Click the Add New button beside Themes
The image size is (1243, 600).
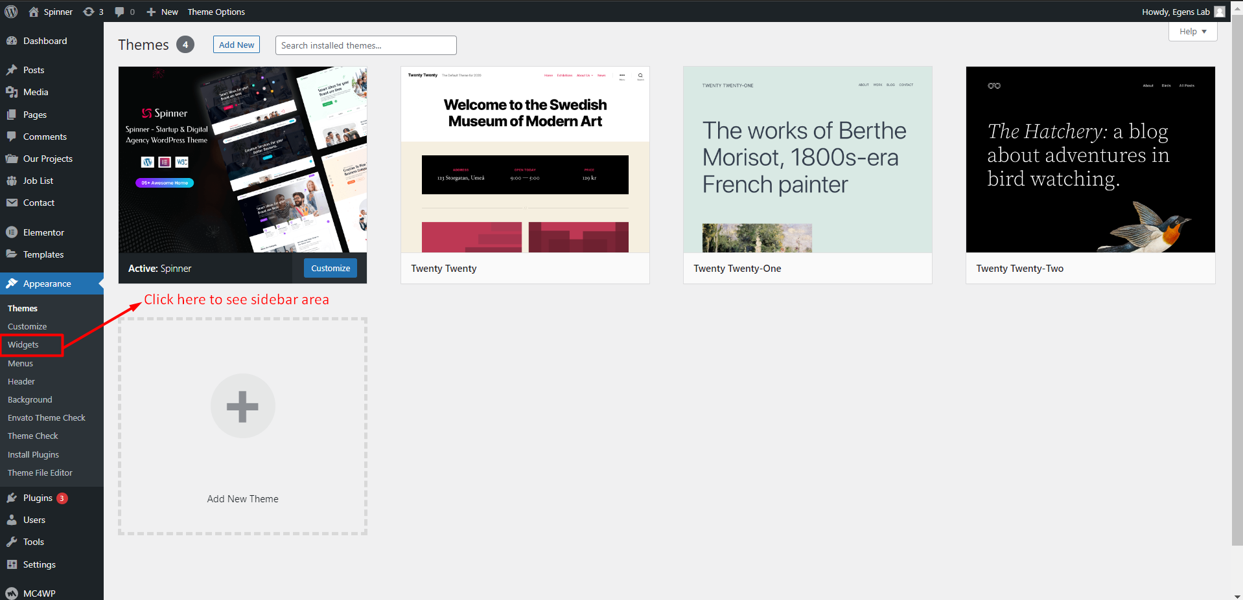(x=237, y=45)
